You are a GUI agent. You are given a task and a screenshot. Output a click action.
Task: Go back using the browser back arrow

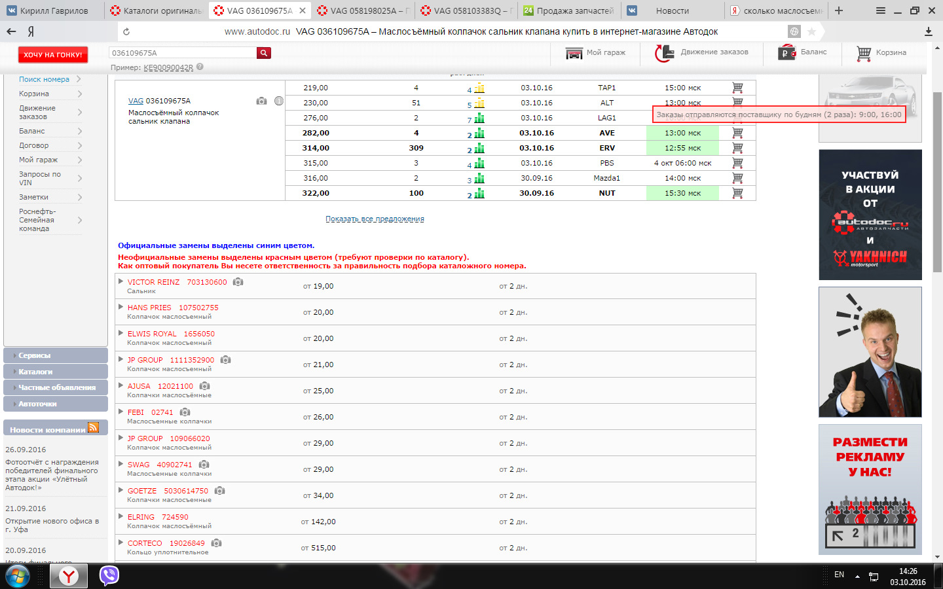pos(11,31)
